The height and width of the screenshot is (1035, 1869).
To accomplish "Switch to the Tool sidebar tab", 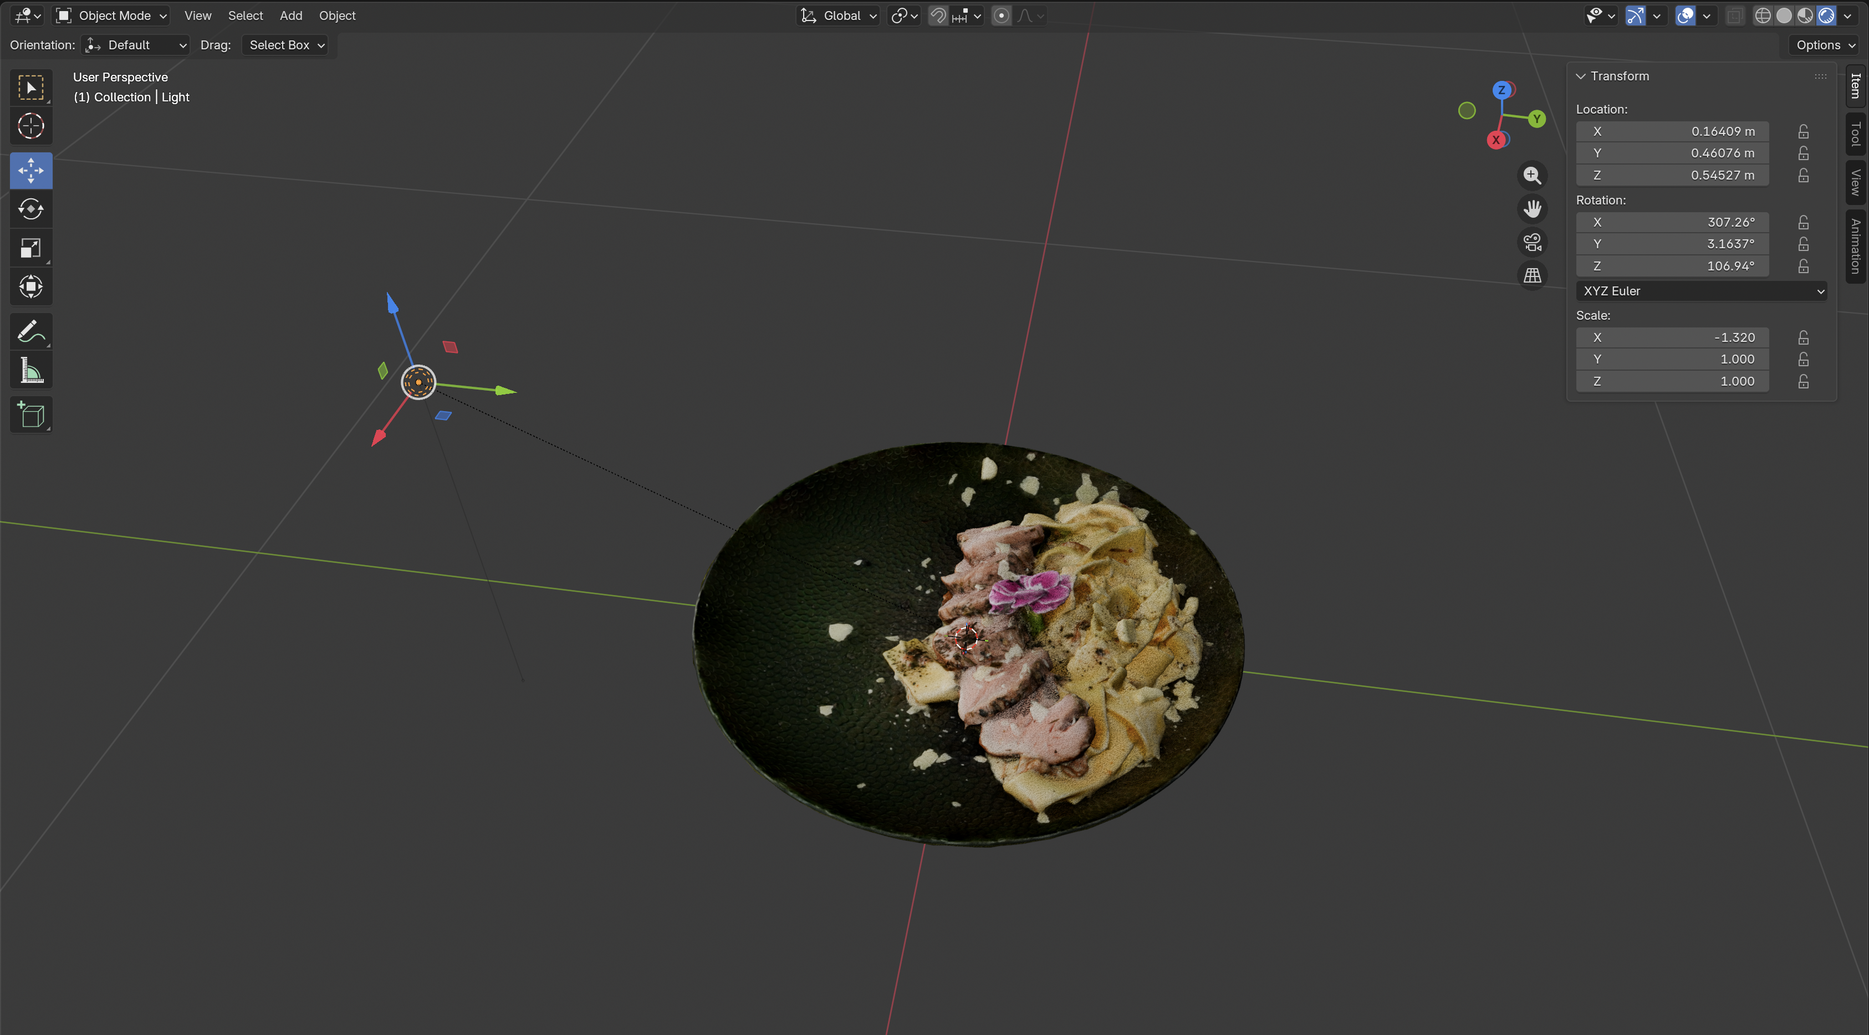I will click(x=1855, y=134).
